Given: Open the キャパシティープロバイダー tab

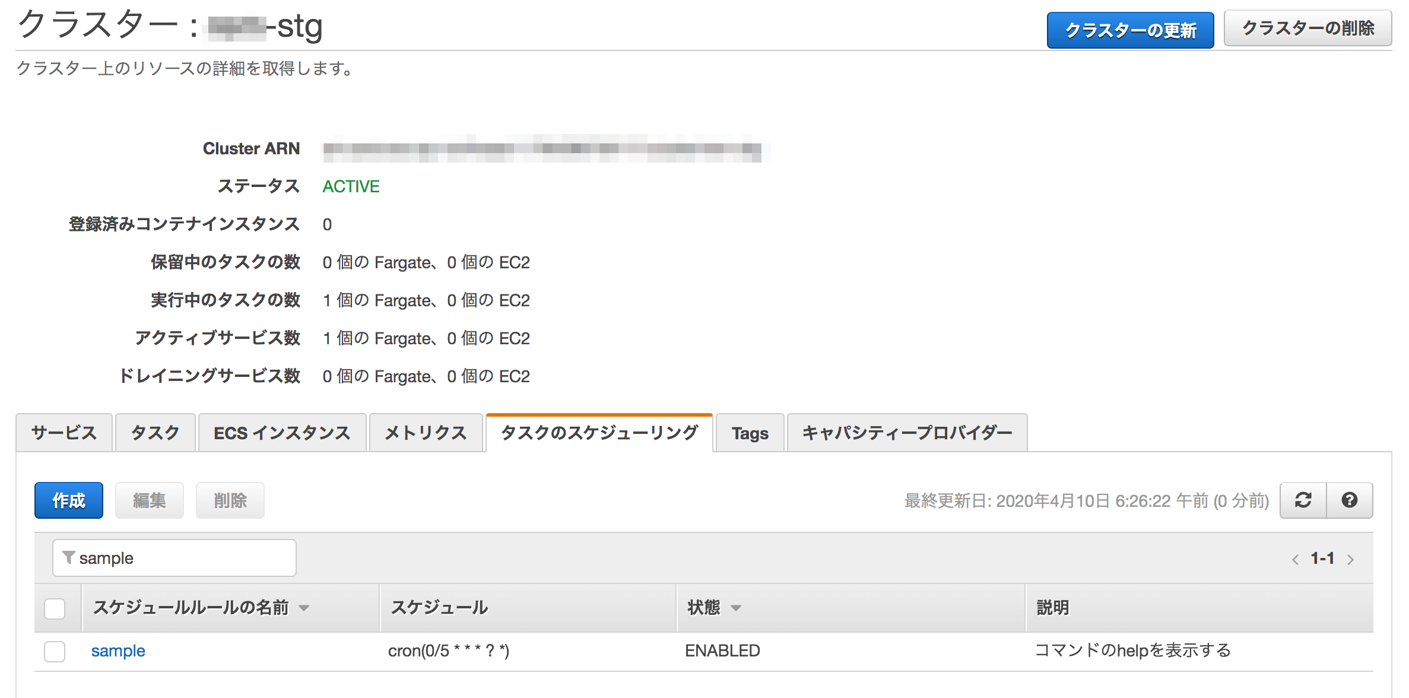Looking at the screenshot, I should [x=907, y=433].
